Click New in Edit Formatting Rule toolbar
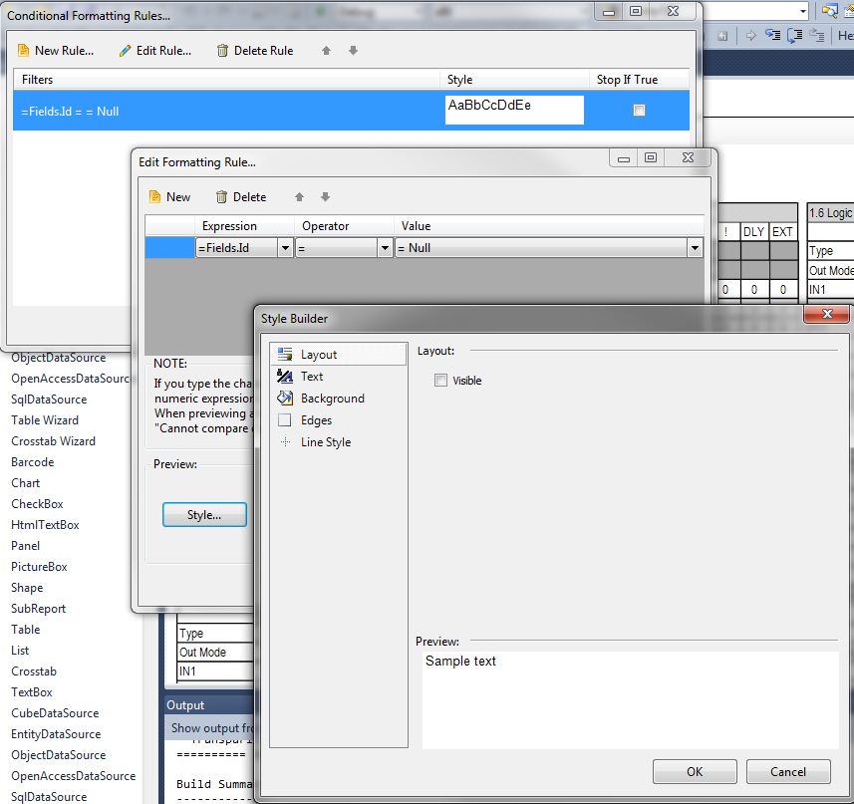 (170, 197)
